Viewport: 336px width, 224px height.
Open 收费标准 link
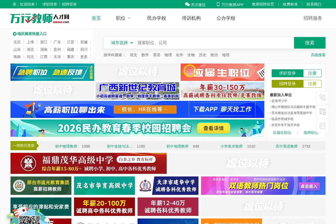(x=290, y=4)
